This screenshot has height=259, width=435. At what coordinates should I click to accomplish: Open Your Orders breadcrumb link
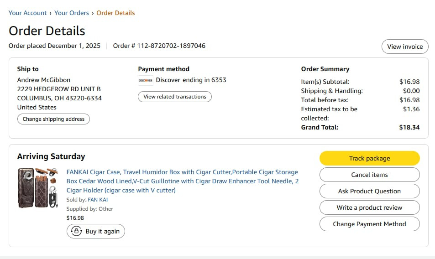pos(72,13)
